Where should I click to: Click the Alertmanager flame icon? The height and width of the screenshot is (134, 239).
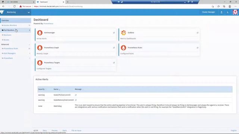point(40,33)
